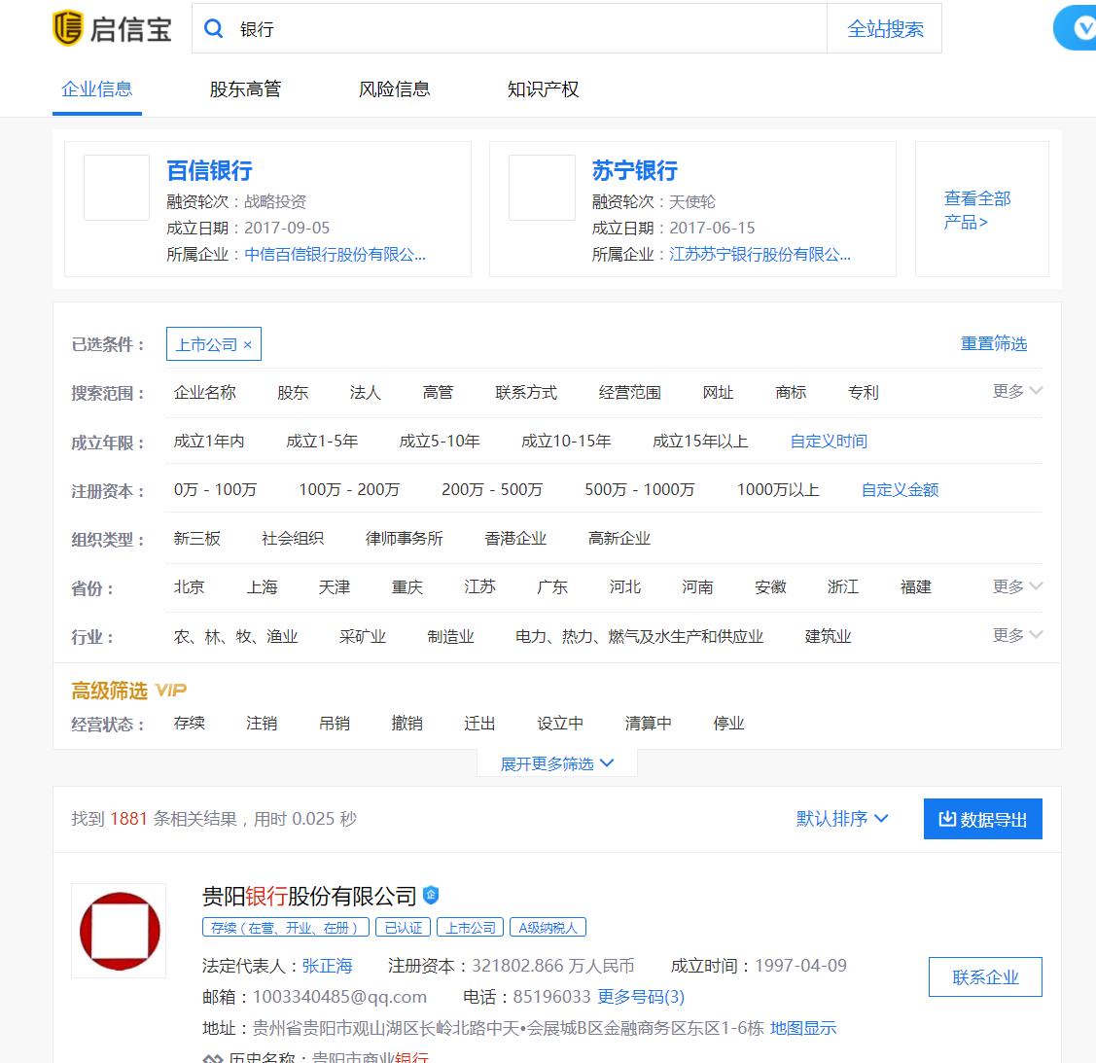
Task: Click the search input field containing 银行
Action: [525, 29]
